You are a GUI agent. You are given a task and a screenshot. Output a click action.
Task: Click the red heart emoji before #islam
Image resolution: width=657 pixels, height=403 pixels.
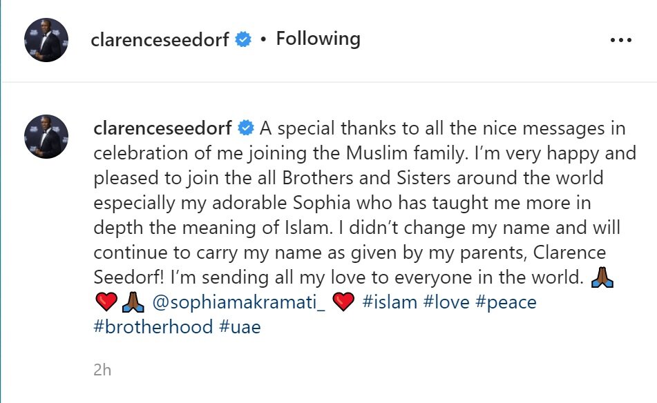(x=343, y=302)
